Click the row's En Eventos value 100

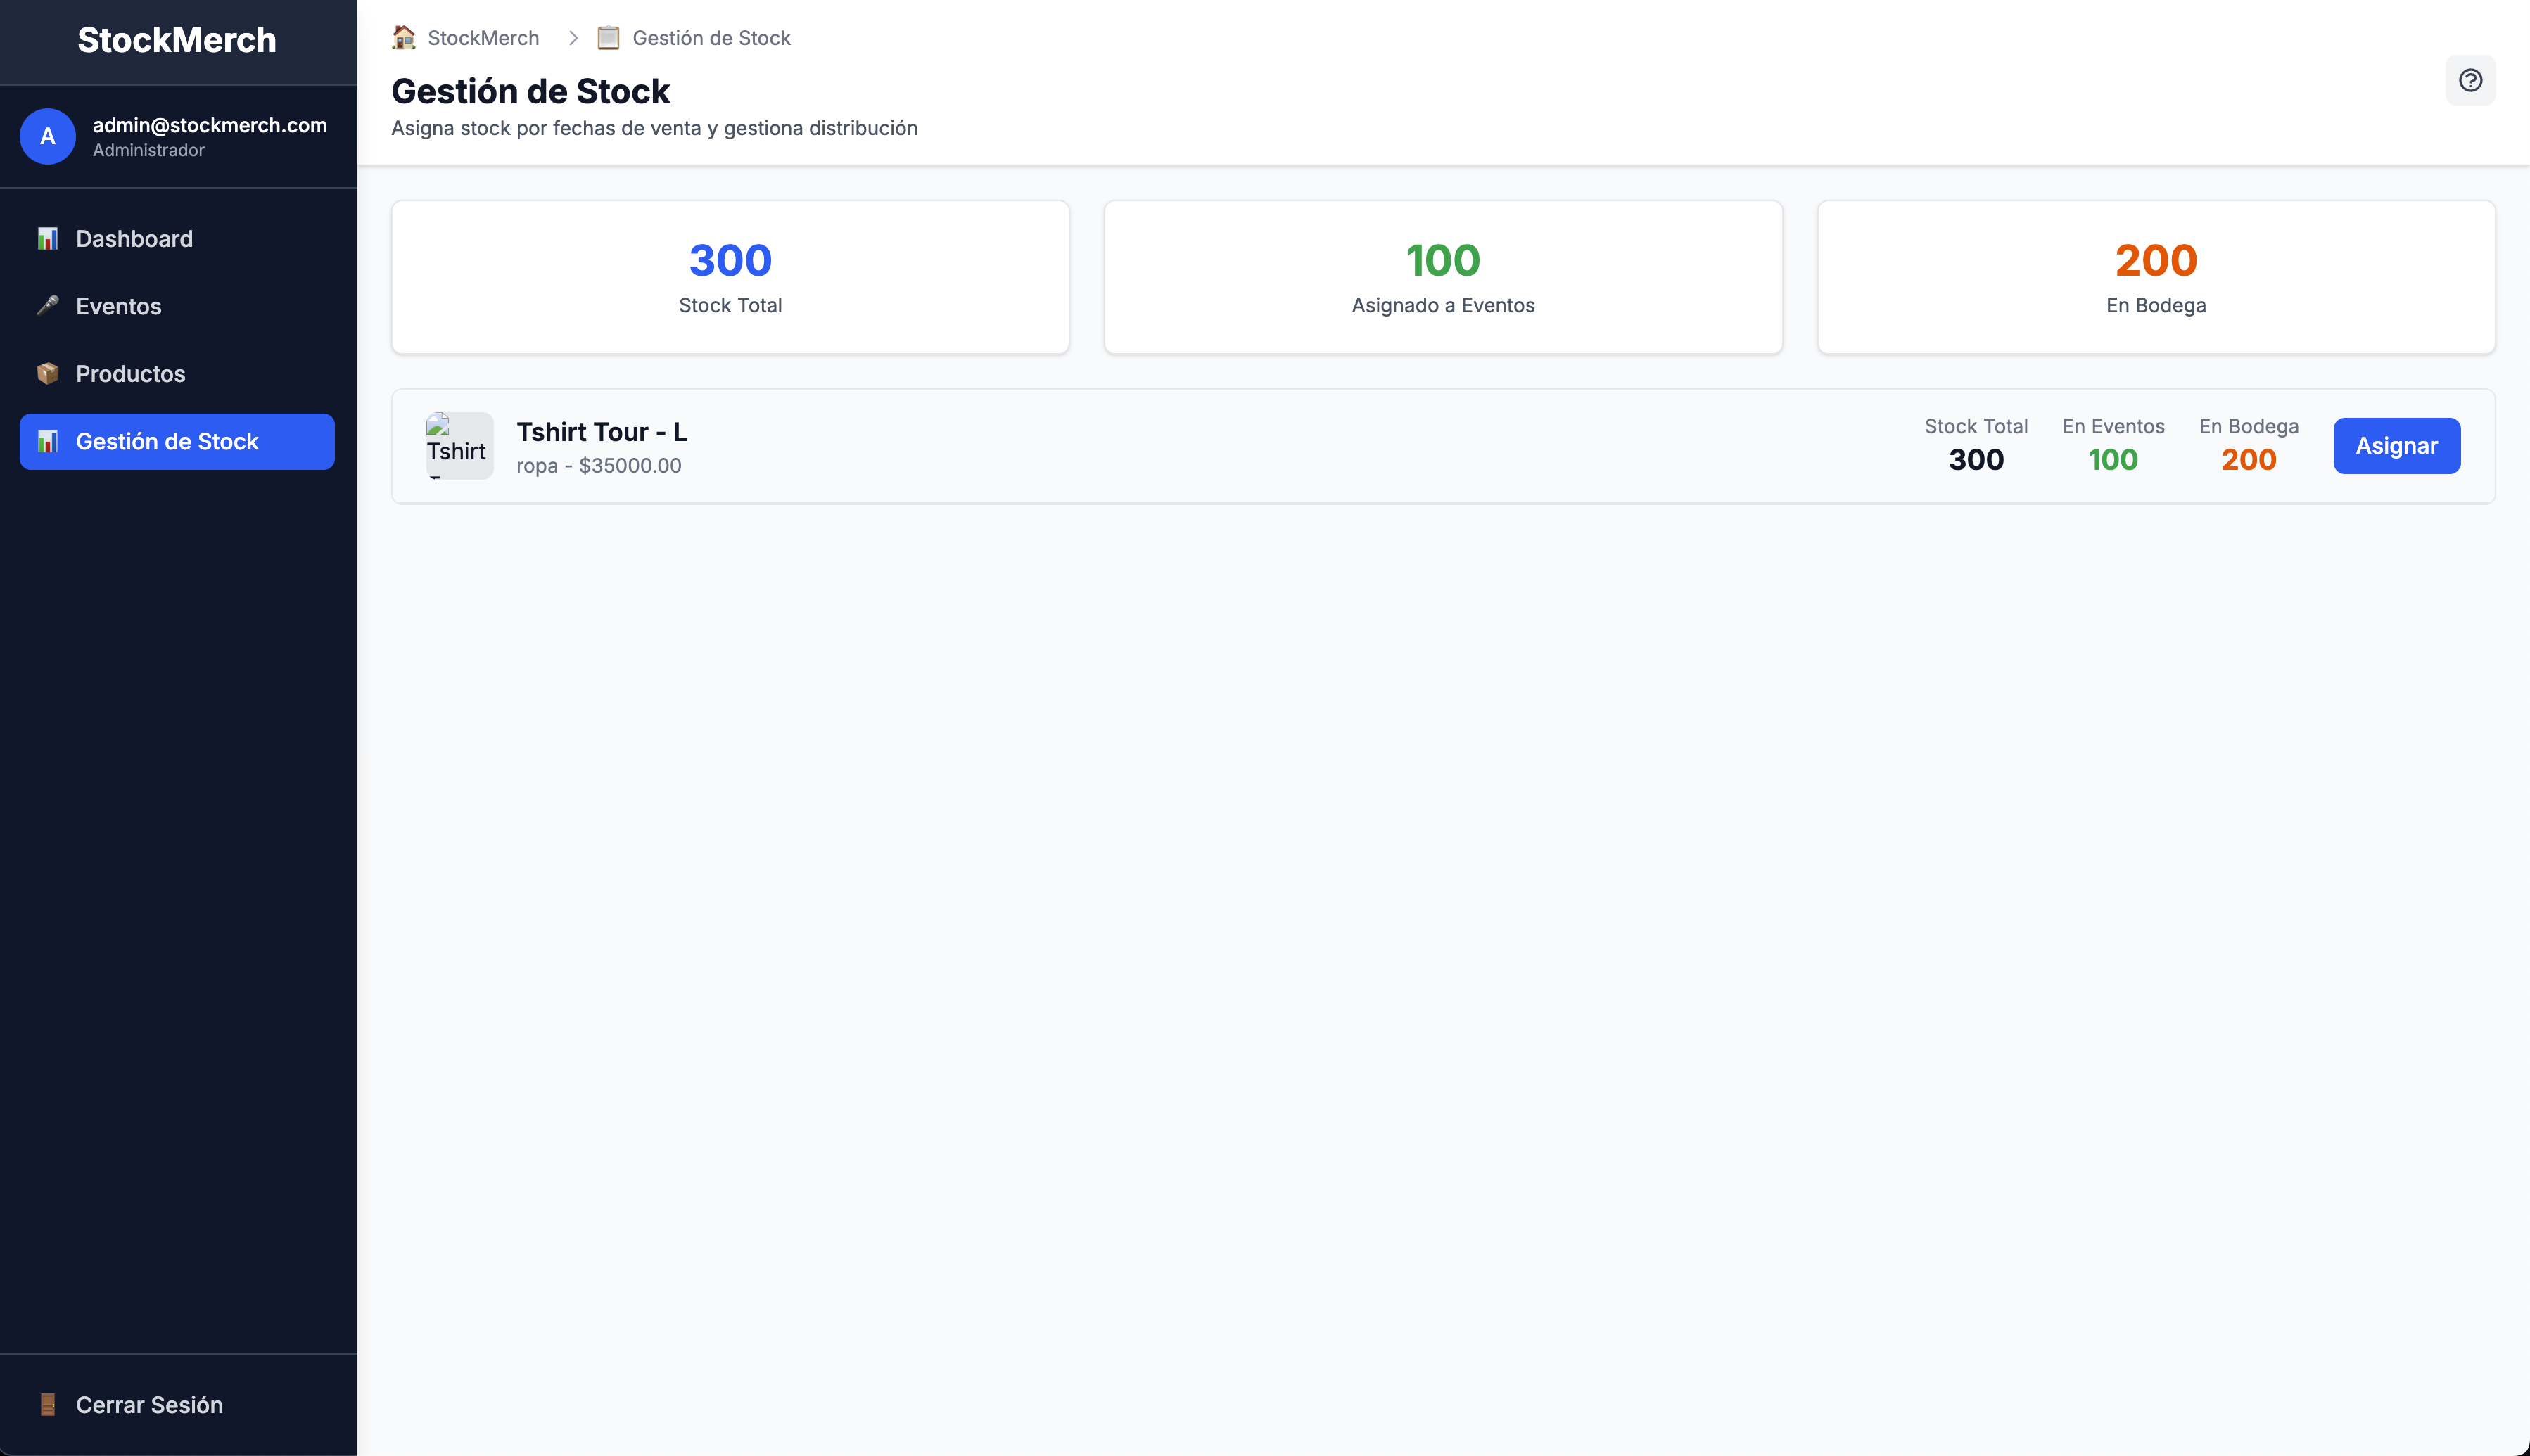[2112, 460]
